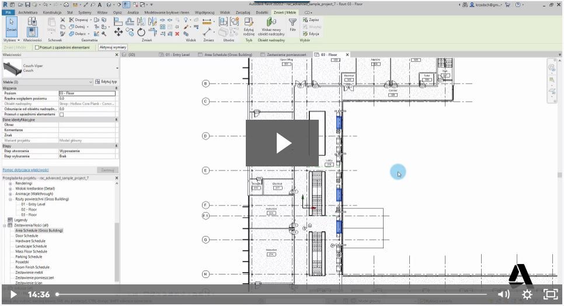Click the project browser vertical scrollbar
The height and width of the screenshot is (306, 564).
click(117, 252)
